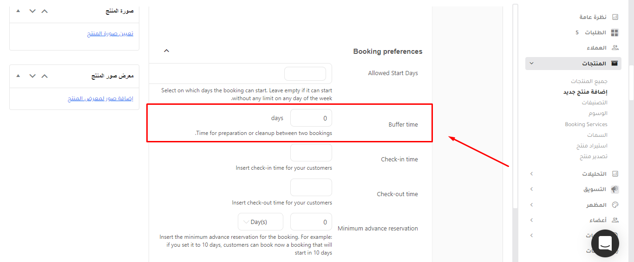
Task: Click the Check-in time input field
Action: pyautogui.click(x=311, y=153)
